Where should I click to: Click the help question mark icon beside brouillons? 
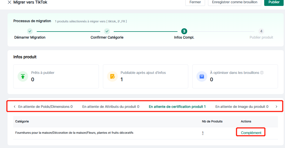(x=261, y=73)
